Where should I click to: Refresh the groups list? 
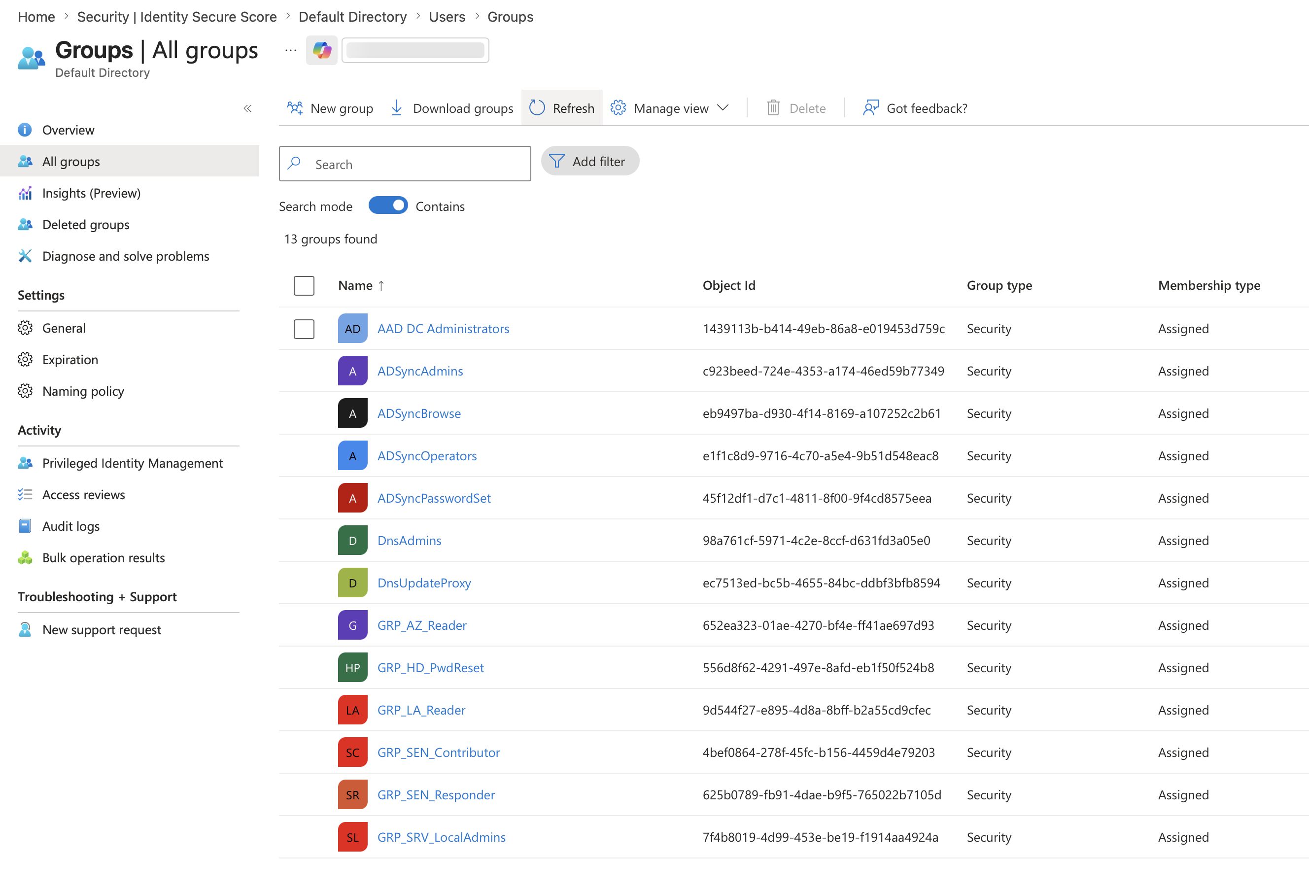tap(561, 108)
